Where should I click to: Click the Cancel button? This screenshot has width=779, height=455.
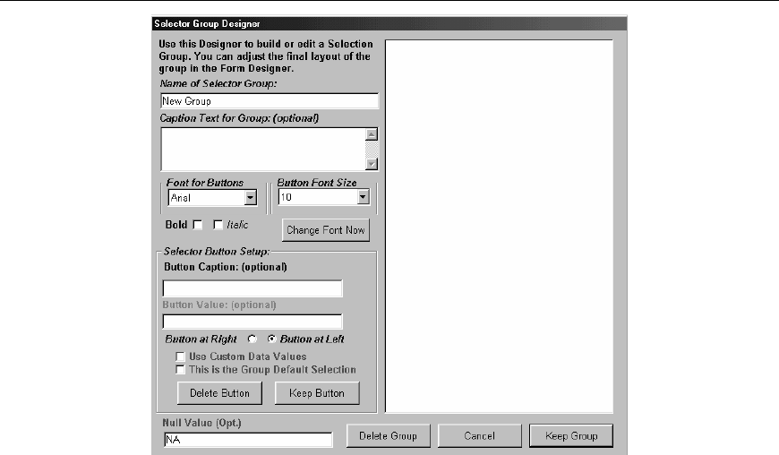pyautogui.click(x=479, y=435)
